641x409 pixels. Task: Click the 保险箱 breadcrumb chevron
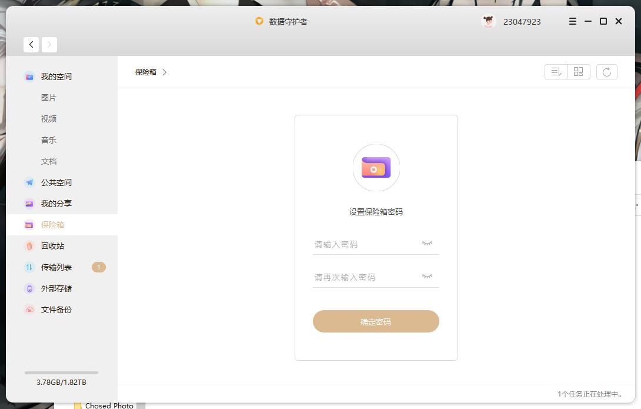pos(164,72)
